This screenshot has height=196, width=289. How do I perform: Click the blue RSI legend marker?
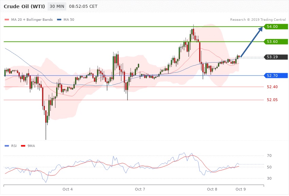point(7,146)
